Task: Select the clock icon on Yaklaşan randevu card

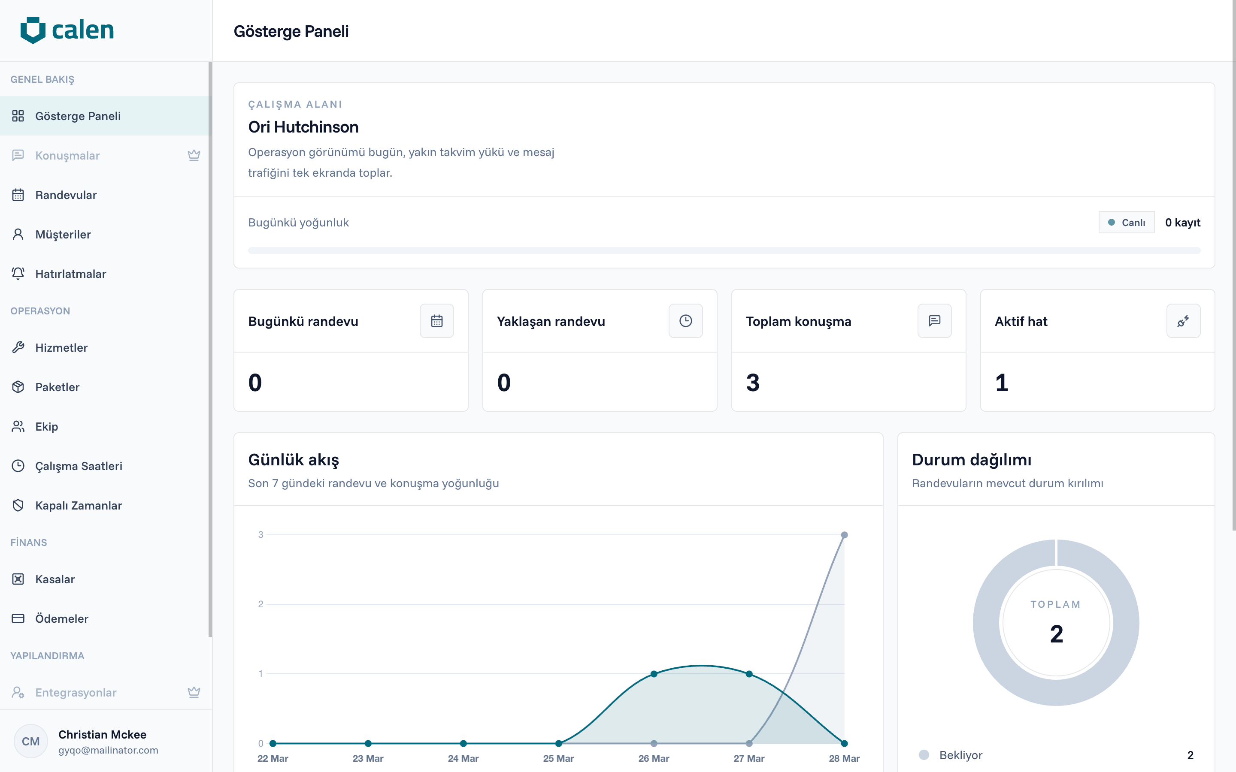Action: click(685, 321)
